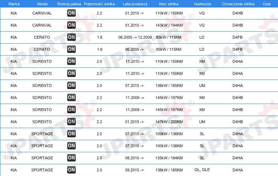Select CERATO model in the 06.2005 -> 12.2009 row
Image resolution: width=278 pixels, height=176 pixels.
coord(42,37)
